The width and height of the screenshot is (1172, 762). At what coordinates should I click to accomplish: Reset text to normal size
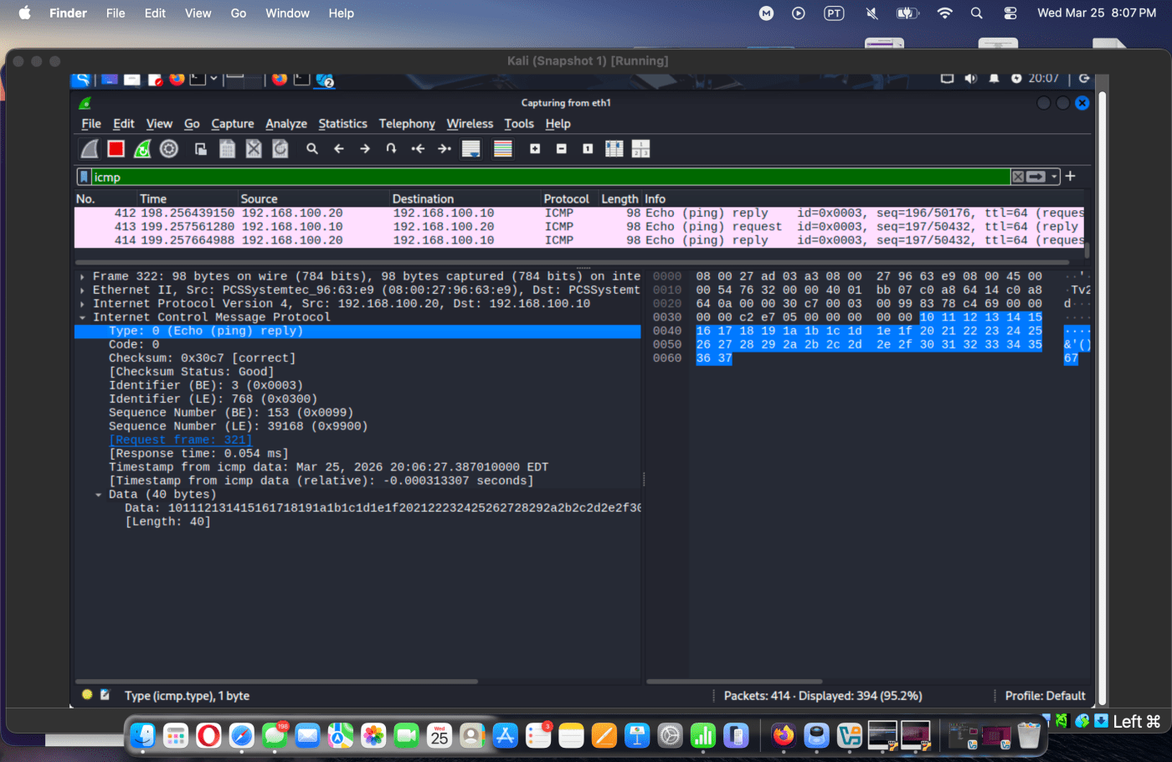tap(588, 149)
